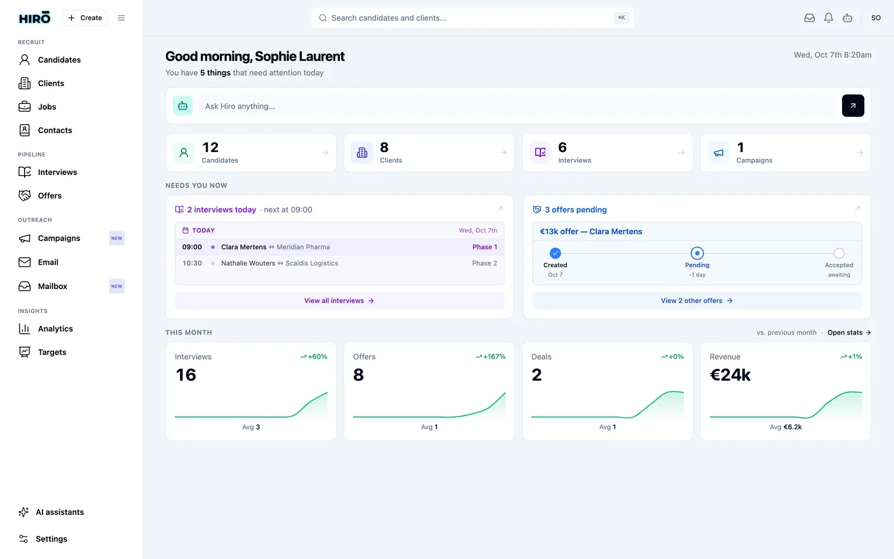Screen dimensions: 894x559
Task: Click the Candidates card person icon
Action: point(184,153)
